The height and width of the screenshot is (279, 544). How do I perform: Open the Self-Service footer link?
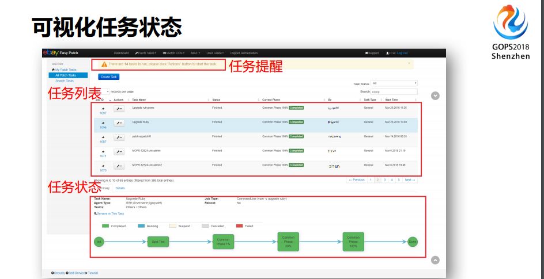75,273
